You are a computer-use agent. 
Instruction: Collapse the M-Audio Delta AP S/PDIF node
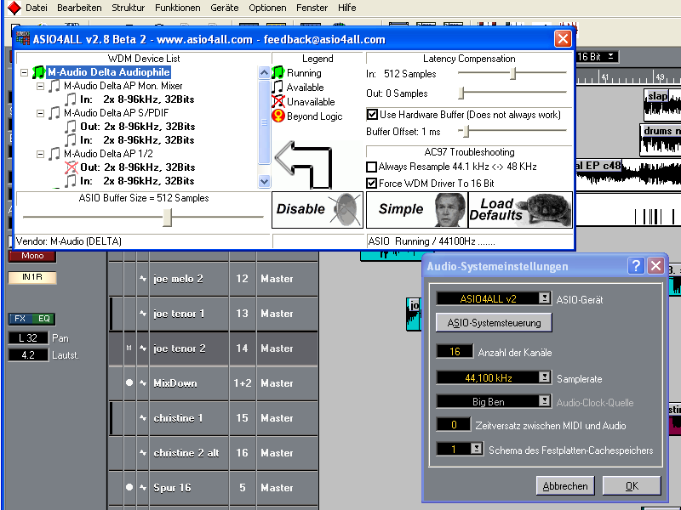tap(40, 113)
